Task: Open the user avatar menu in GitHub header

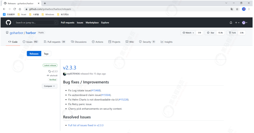Action: (245, 23)
